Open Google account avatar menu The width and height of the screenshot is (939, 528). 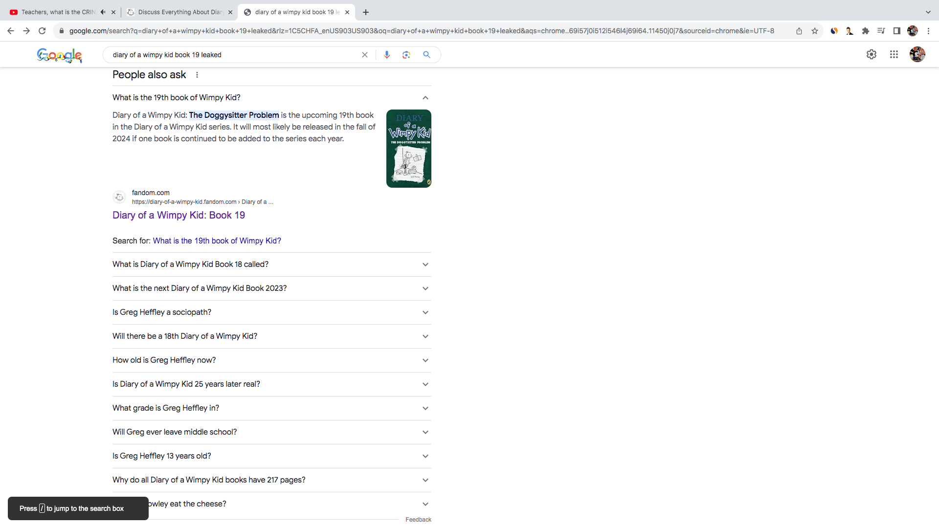[917, 54]
